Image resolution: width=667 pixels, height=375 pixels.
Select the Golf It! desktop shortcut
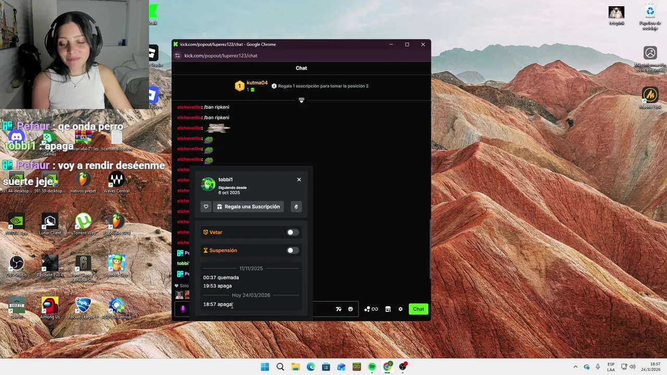click(x=17, y=308)
